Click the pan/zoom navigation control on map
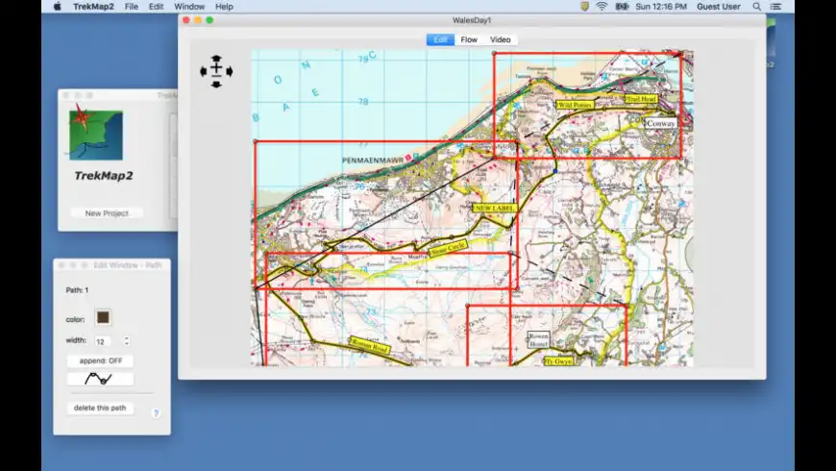The height and width of the screenshot is (471, 836). (x=216, y=70)
